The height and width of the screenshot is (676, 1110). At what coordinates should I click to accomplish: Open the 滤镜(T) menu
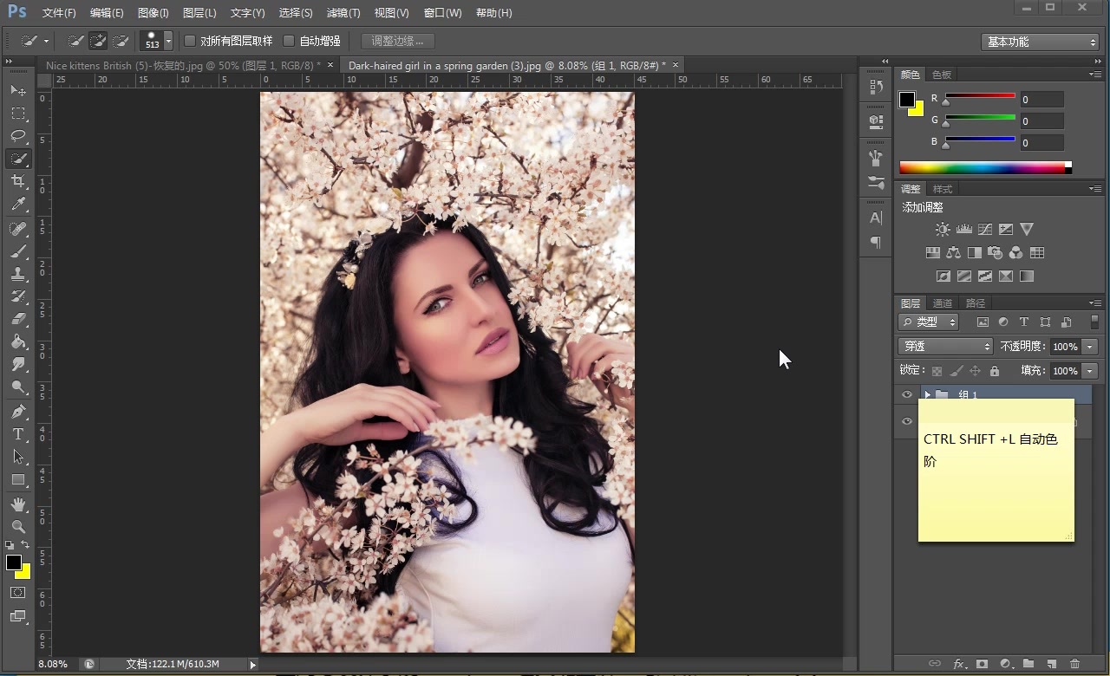[x=343, y=13]
